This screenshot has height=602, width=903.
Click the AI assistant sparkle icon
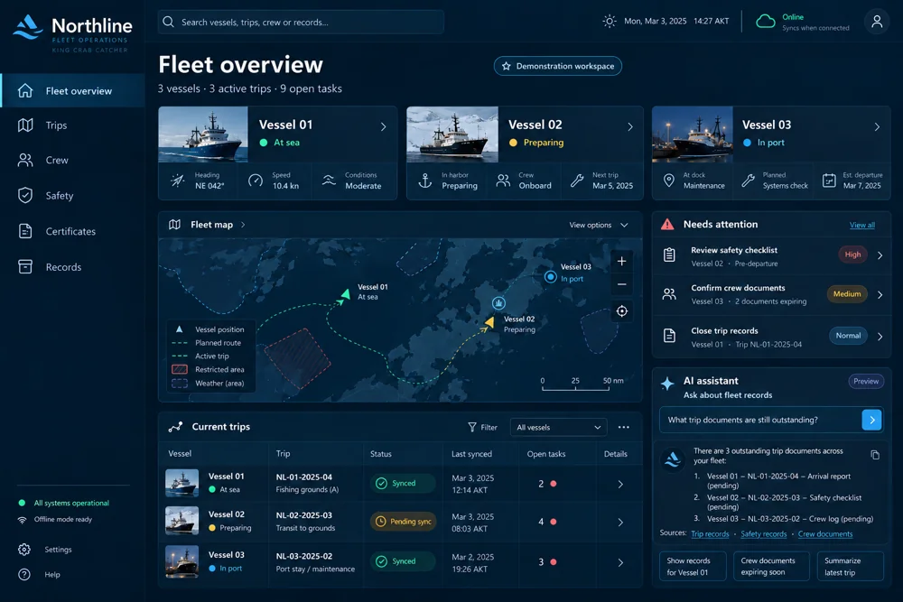click(667, 384)
